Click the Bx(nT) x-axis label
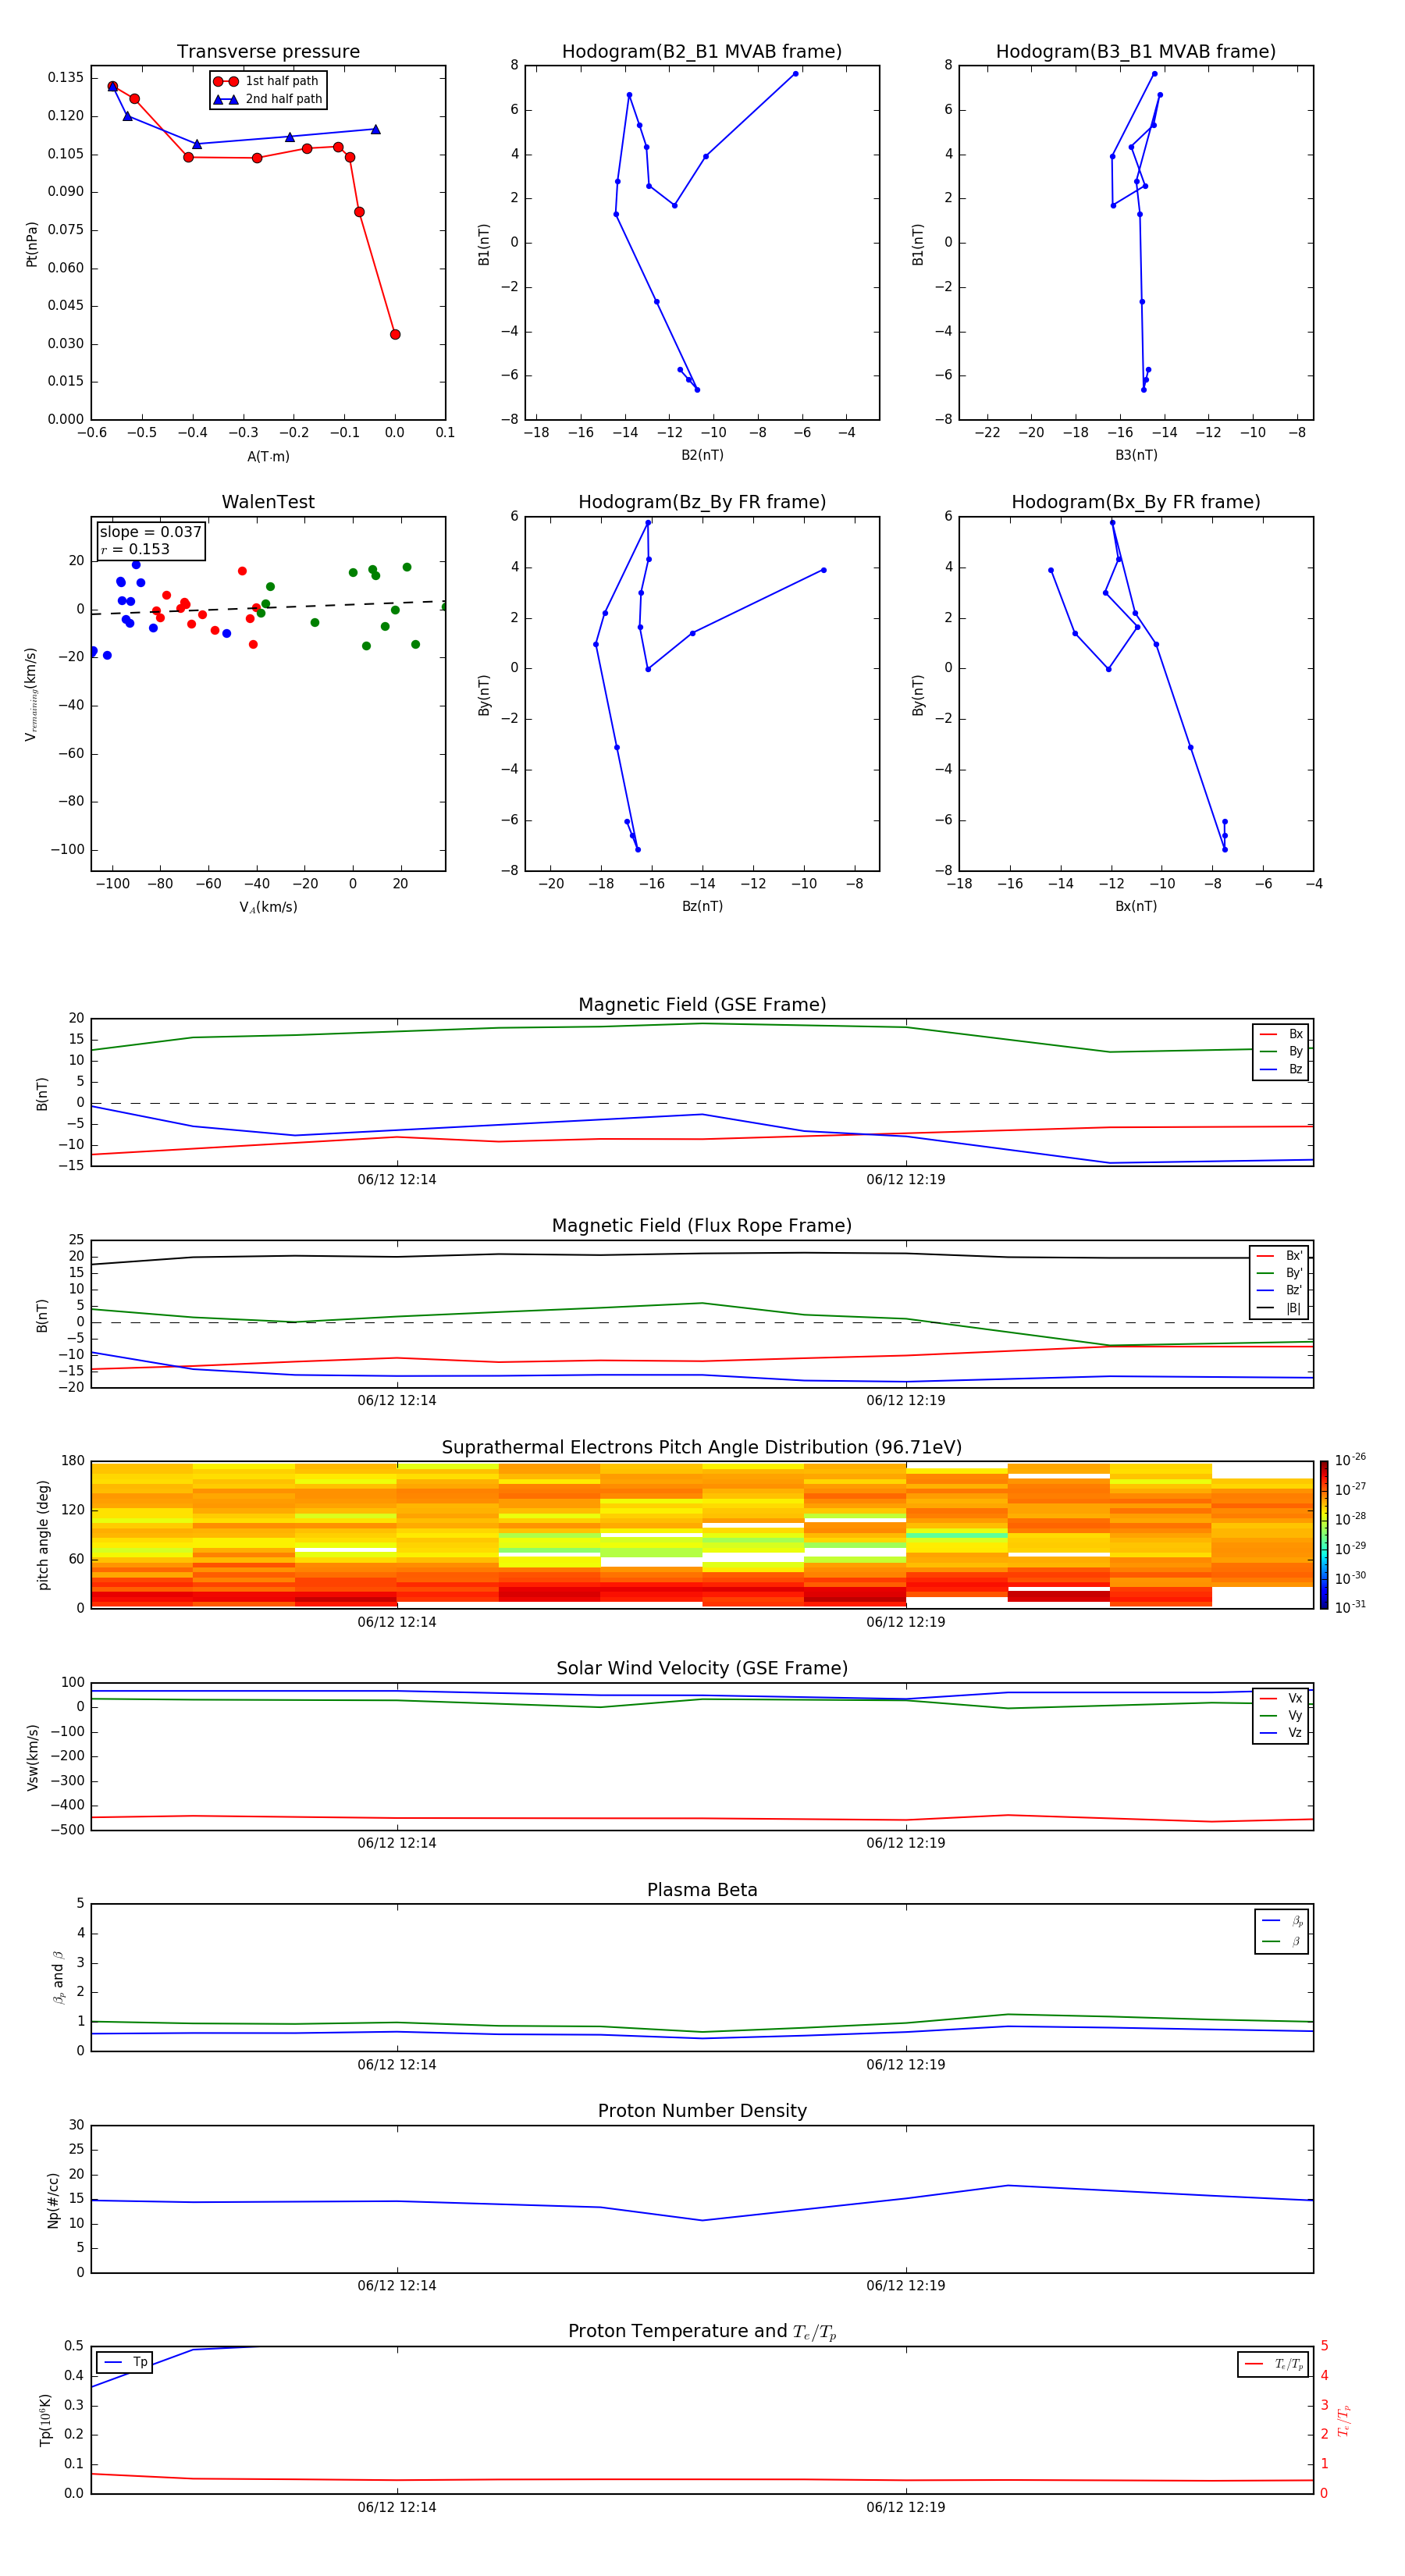Screen dimensions: 1405x2576 [1136, 906]
